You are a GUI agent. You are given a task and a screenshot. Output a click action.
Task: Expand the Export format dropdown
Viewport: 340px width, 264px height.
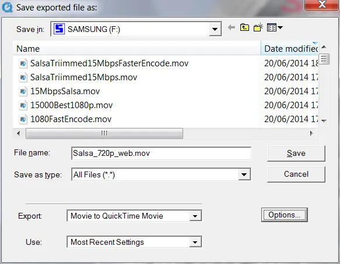pos(195,216)
